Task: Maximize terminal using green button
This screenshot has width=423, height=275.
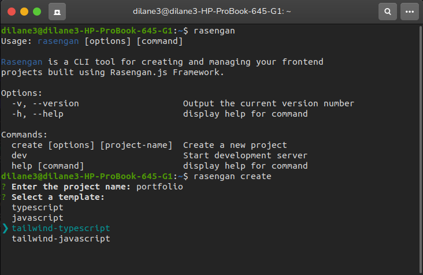Action: (37, 12)
